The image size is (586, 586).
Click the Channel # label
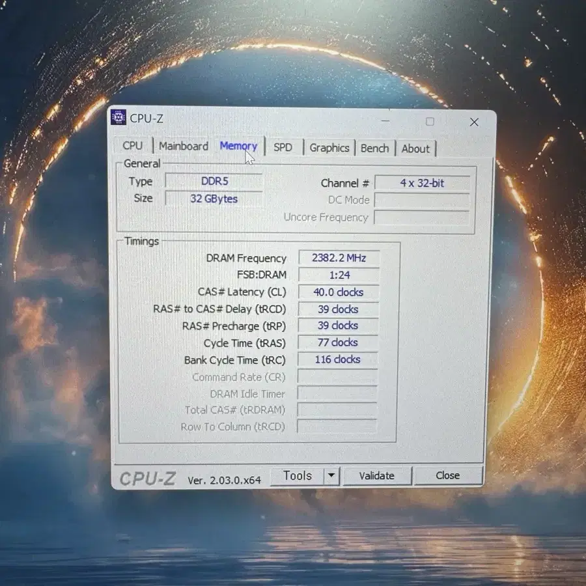click(x=345, y=183)
